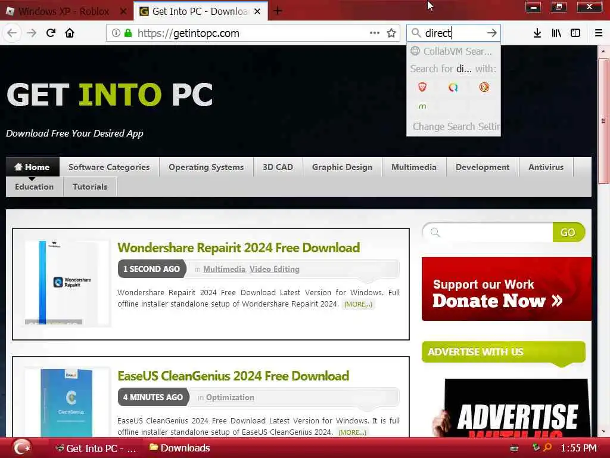The image size is (610, 458).
Task: Open Wondershare Repairit 2024 Free Download article
Action: coord(238,247)
